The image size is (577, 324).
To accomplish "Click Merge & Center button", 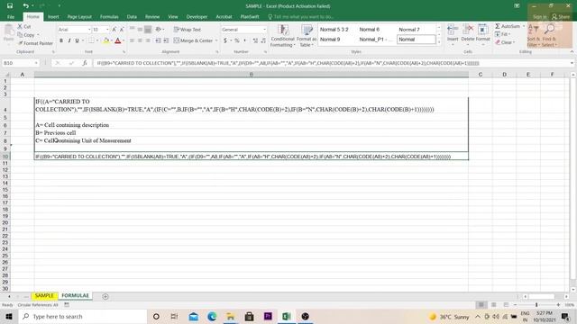I will (193, 40).
